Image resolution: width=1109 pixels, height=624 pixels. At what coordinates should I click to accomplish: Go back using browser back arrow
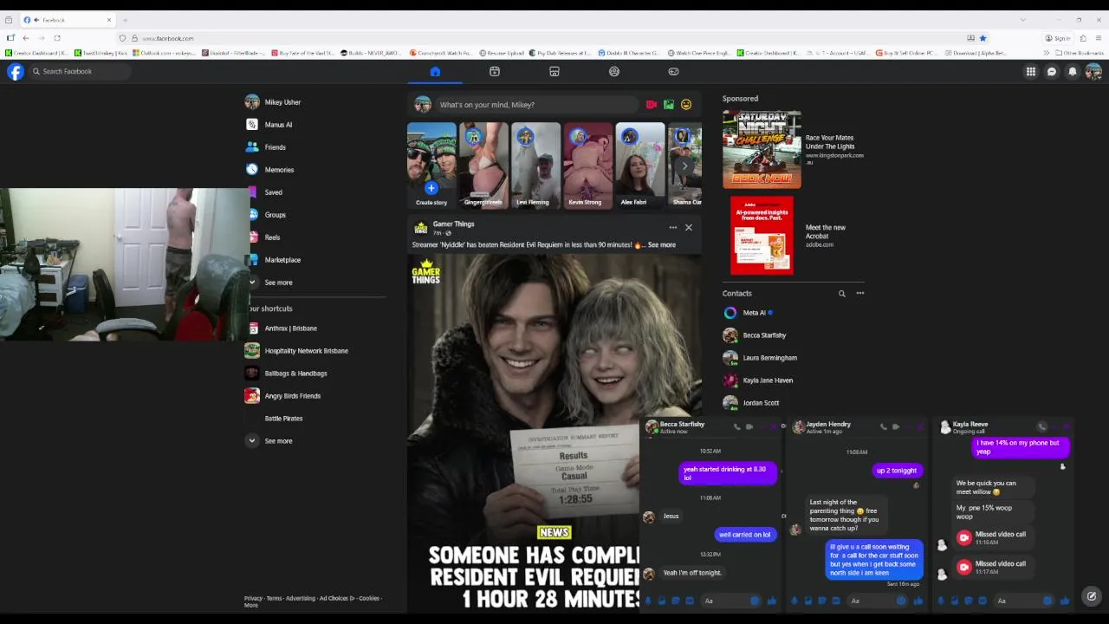26,38
